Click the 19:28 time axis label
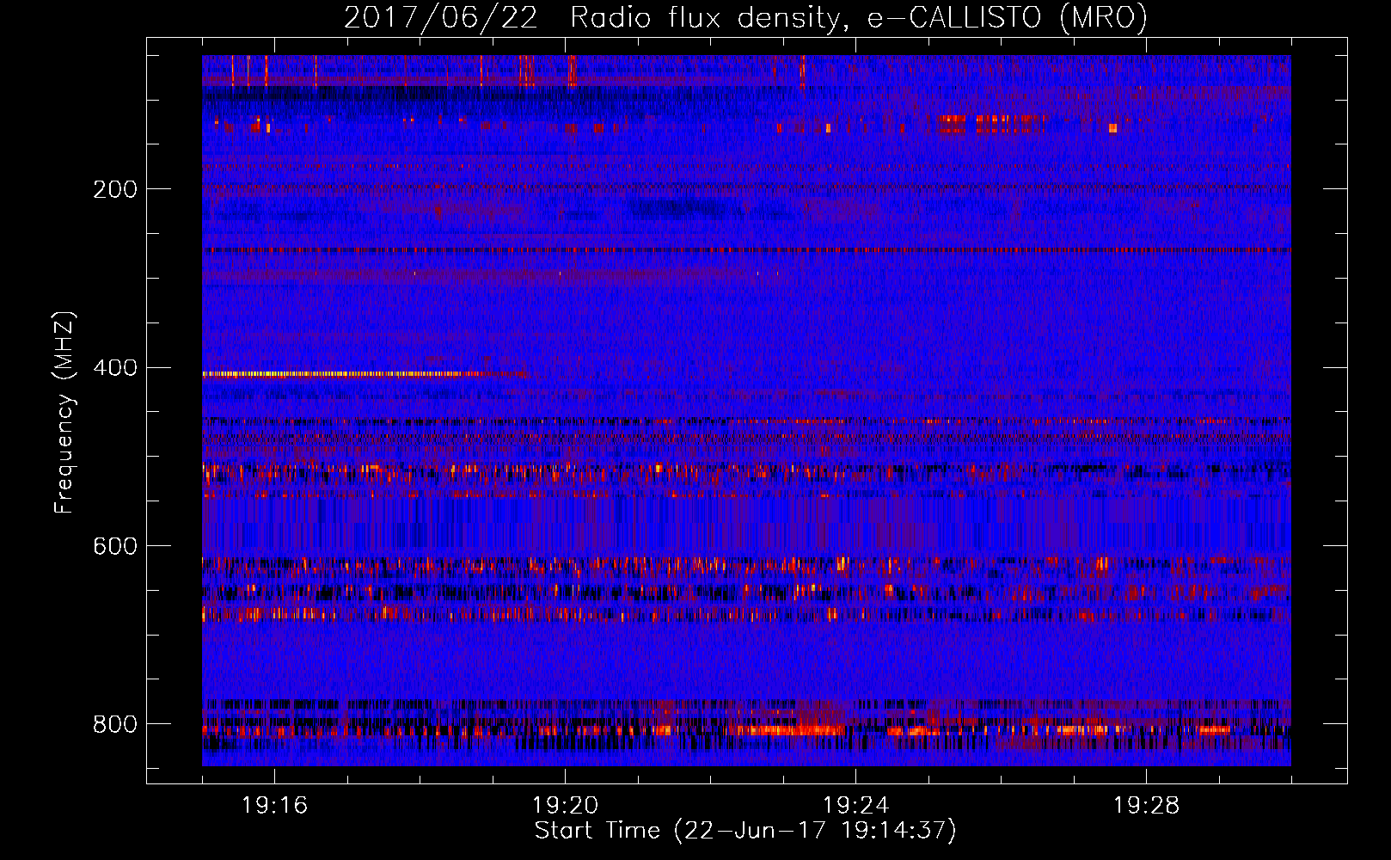Viewport: 1391px width, 860px height. coord(1146,805)
